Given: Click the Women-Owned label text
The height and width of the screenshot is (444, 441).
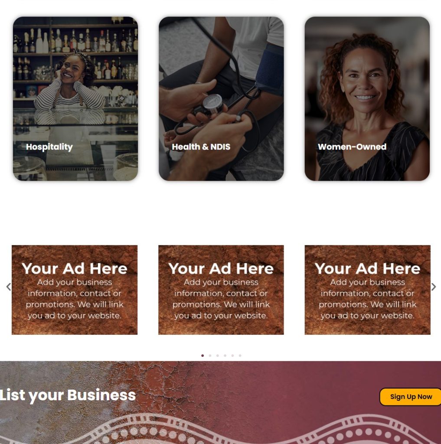Looking at the screenshot, I should click(x=352, y=147).
